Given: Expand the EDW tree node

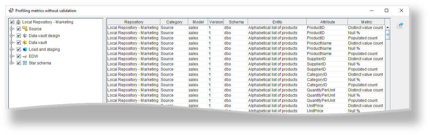Looking at the screenshot, I should click(12, 56).
